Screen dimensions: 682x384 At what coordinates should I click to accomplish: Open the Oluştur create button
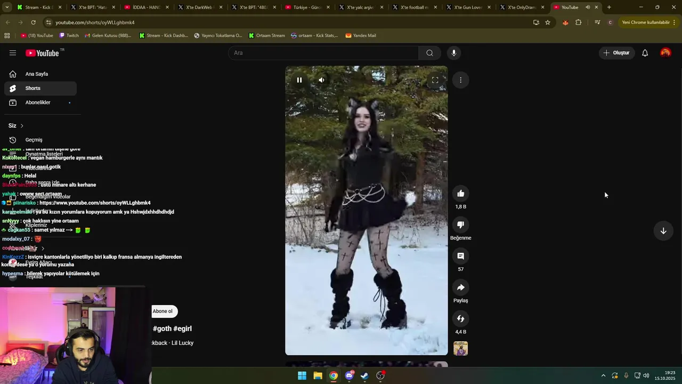coord(616,53)
